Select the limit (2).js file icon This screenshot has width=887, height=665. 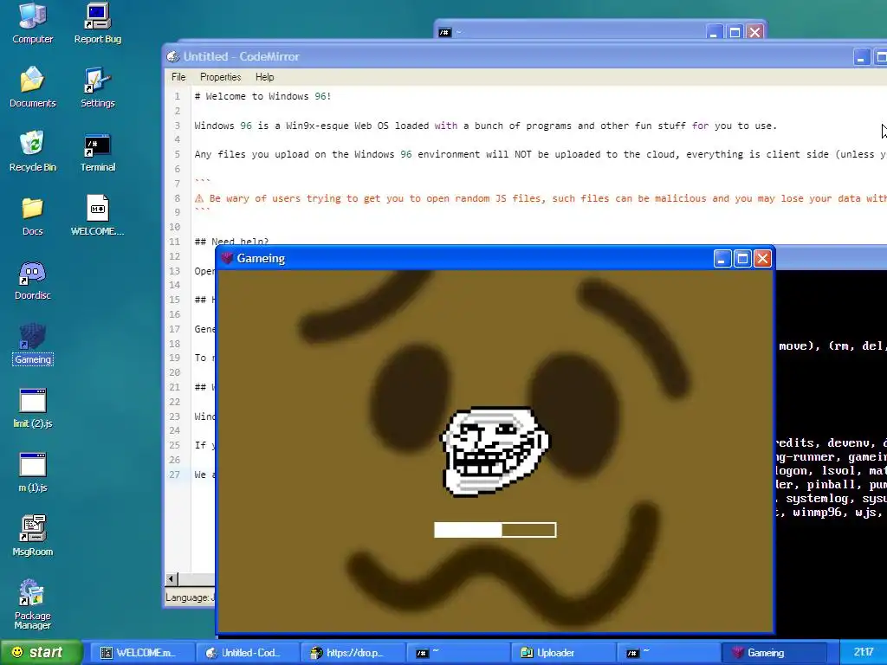32,407
